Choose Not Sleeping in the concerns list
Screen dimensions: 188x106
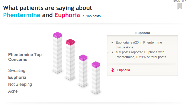pyautogui.click(x=20, y=84)
